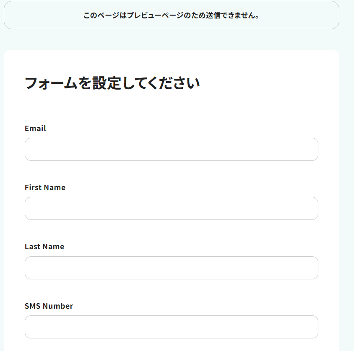The height and width of the screenshot is (351, 354).
Task: Click the word "Name" in First Name label
Action: [55, 188]
